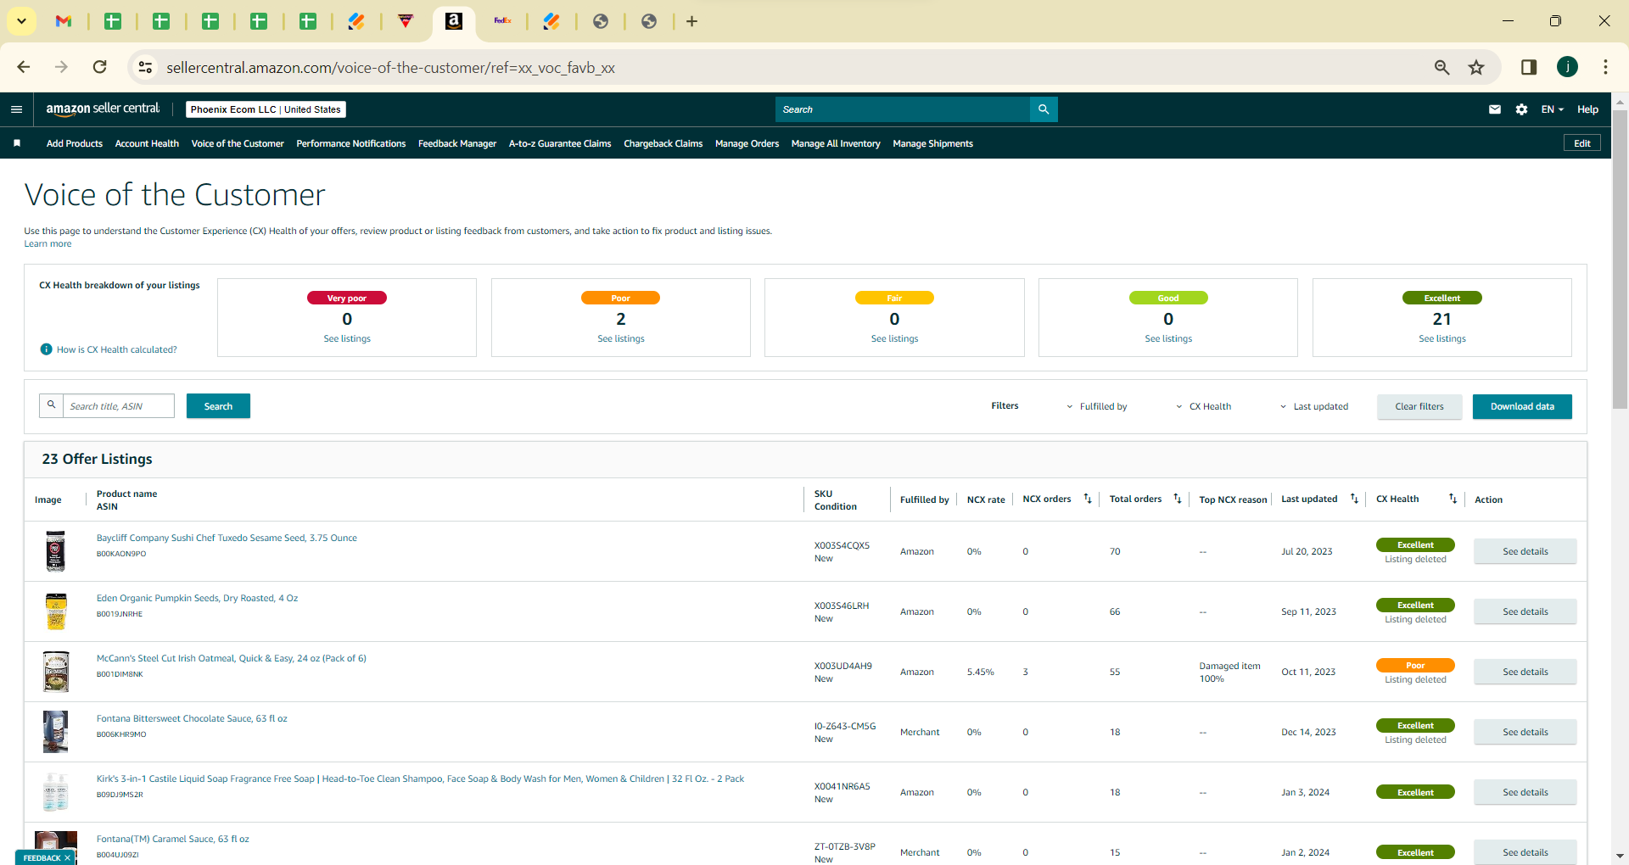Sort by CX Health column arrows
Image resolution: width=1629 pixels, height=865 pixels.
click(1453, 499)
